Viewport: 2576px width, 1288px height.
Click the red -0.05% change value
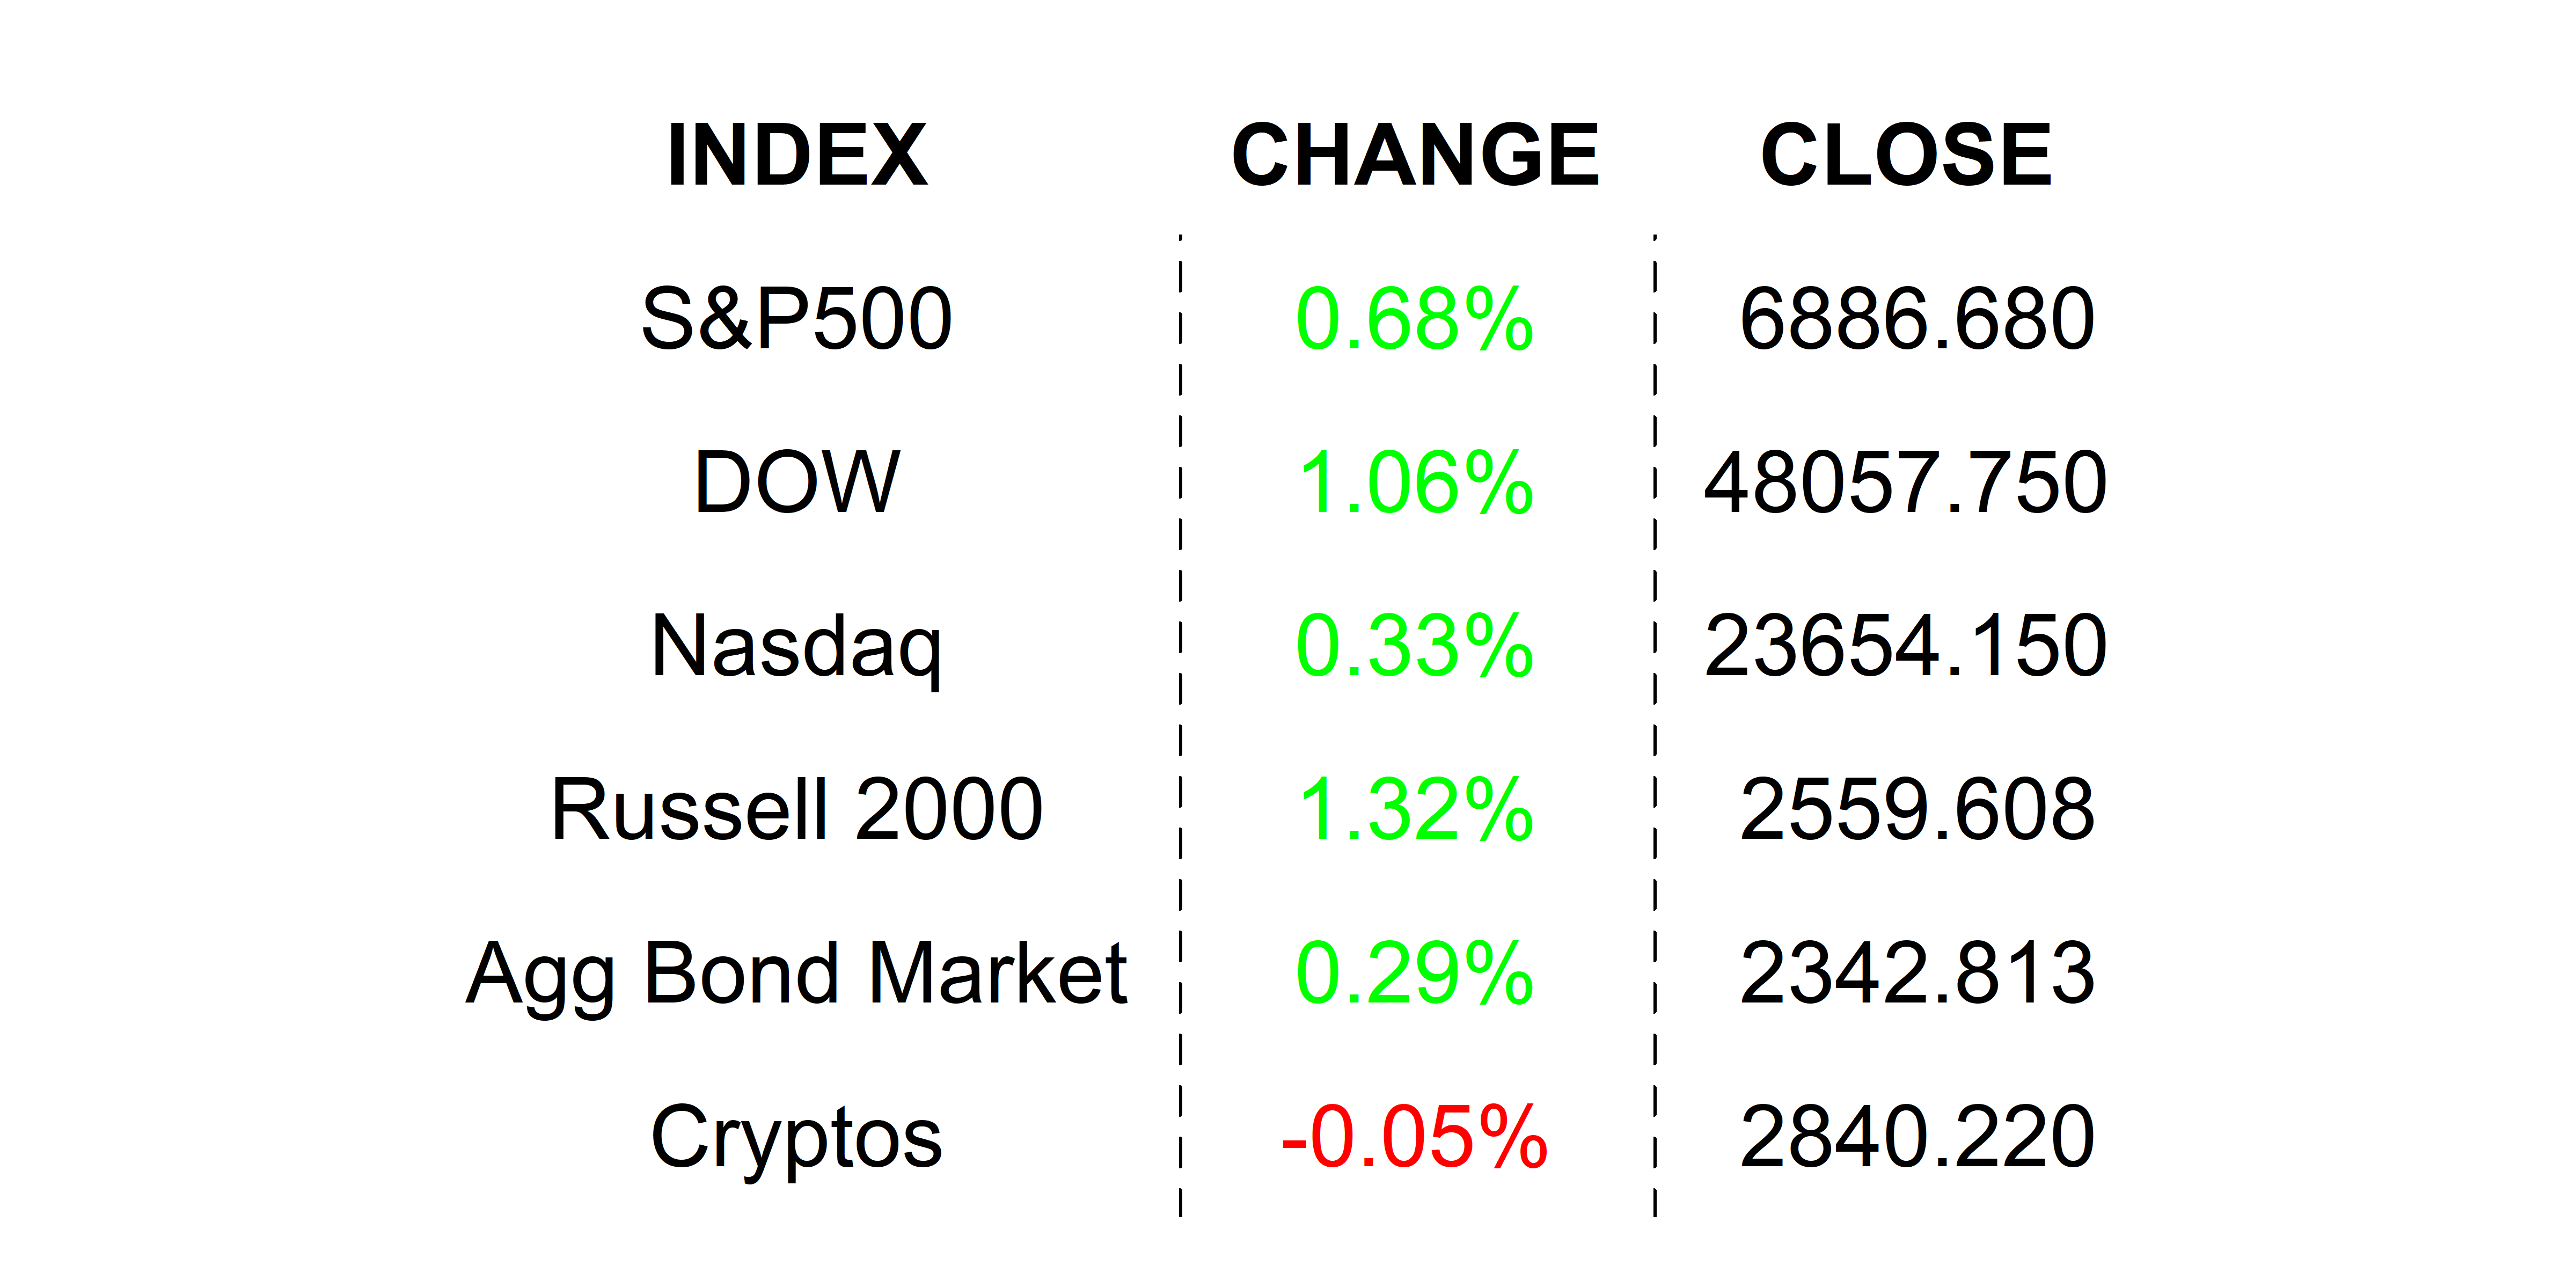(x=1415, y=1137)
